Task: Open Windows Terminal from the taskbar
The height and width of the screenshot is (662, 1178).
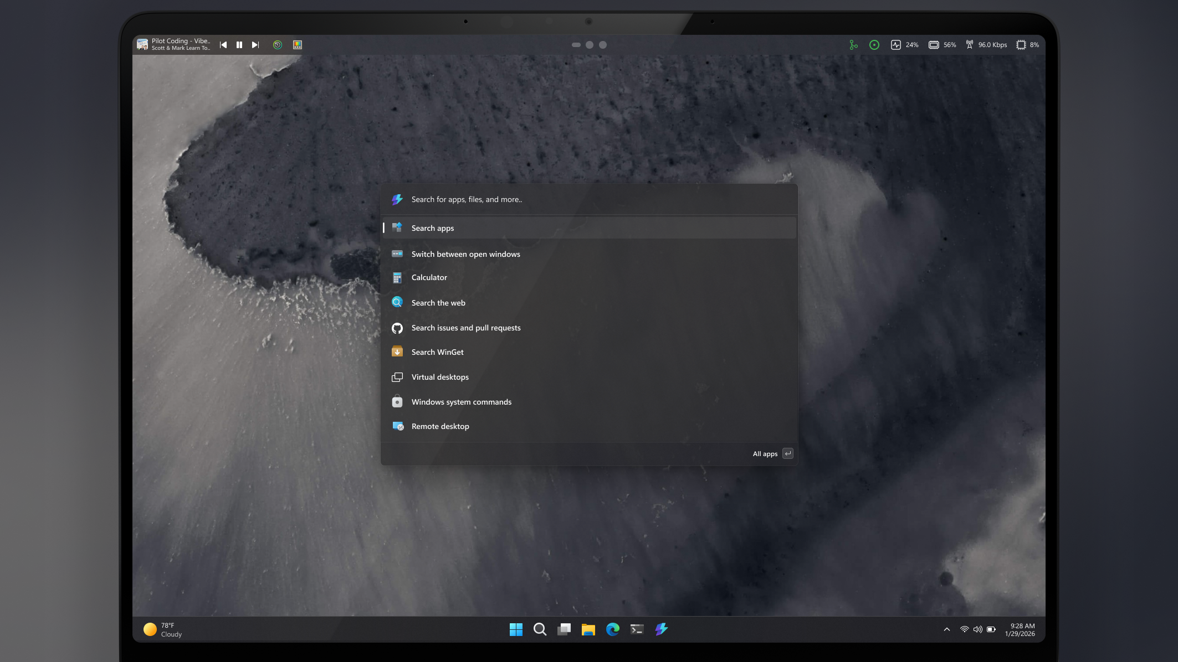Action: click(636, 629)
